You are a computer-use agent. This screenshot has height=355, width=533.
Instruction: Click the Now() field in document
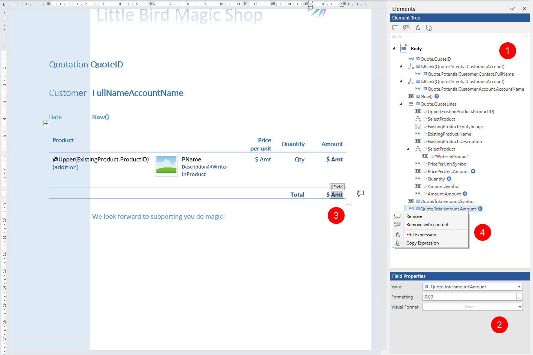[x=100, y=117]
